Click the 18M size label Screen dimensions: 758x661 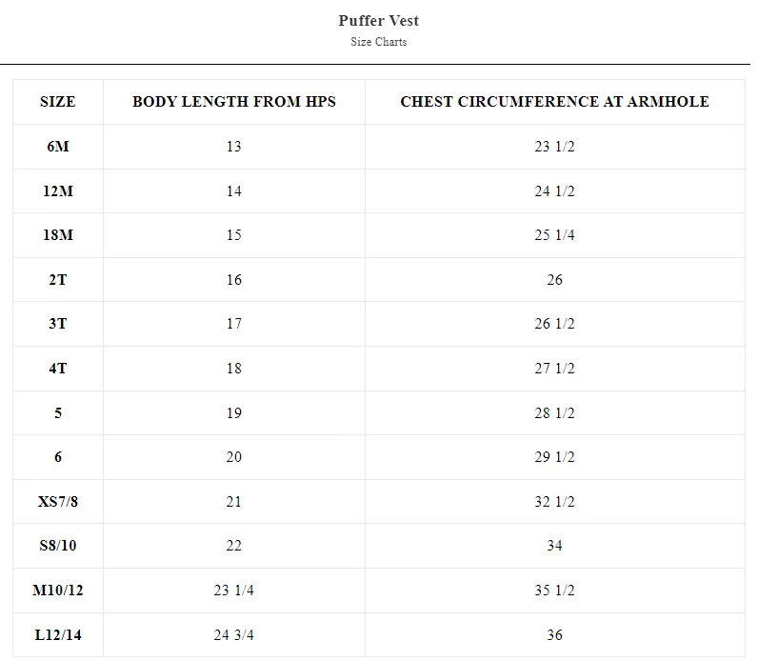pyautogui.click(x=58, y=235)
